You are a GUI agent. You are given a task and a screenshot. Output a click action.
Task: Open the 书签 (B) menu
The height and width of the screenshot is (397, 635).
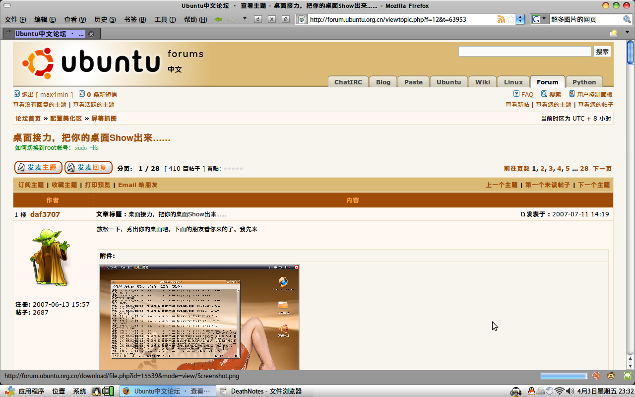click(135, 19)
